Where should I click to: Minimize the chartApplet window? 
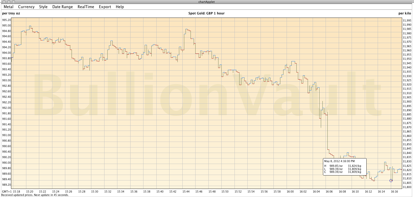pyautogui.click(x=9, y=2)
